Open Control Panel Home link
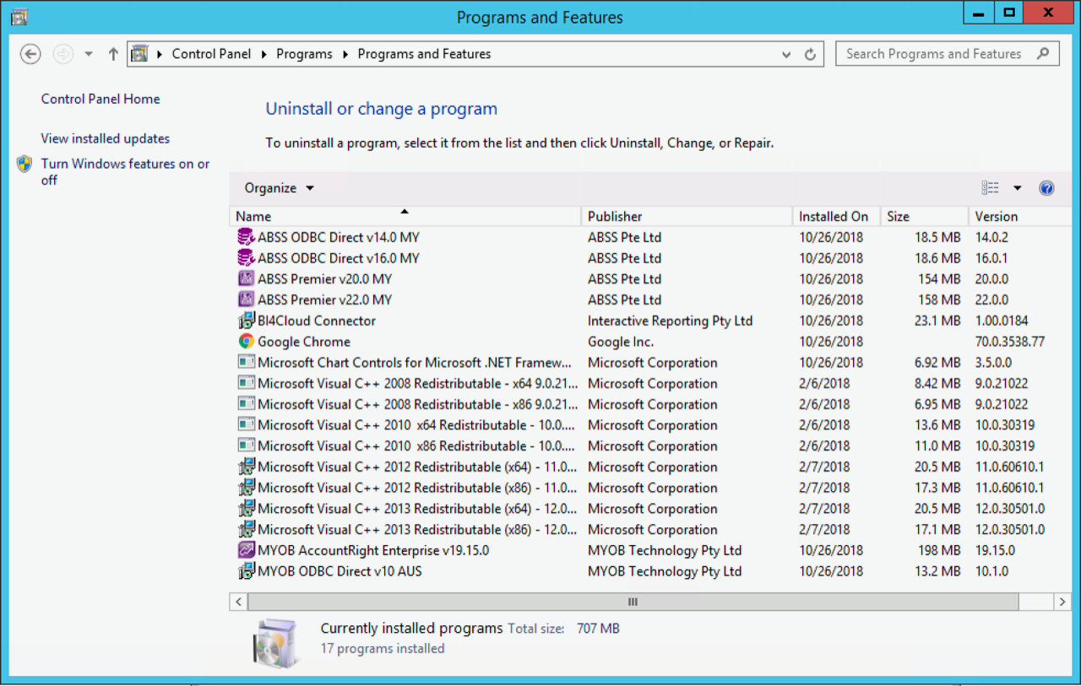Image resolution: width=1081 pixels, height=686 pixels. (x=100, y=99)
